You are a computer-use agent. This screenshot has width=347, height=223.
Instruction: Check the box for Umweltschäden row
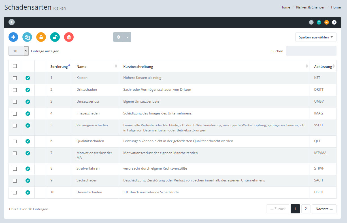click(x=15, y=192)
